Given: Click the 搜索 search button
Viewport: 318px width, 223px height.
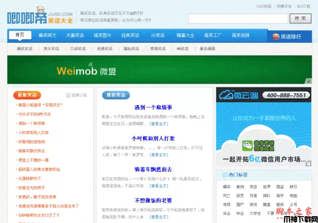Looking at the screenshot, I should [x=301, y=19].
